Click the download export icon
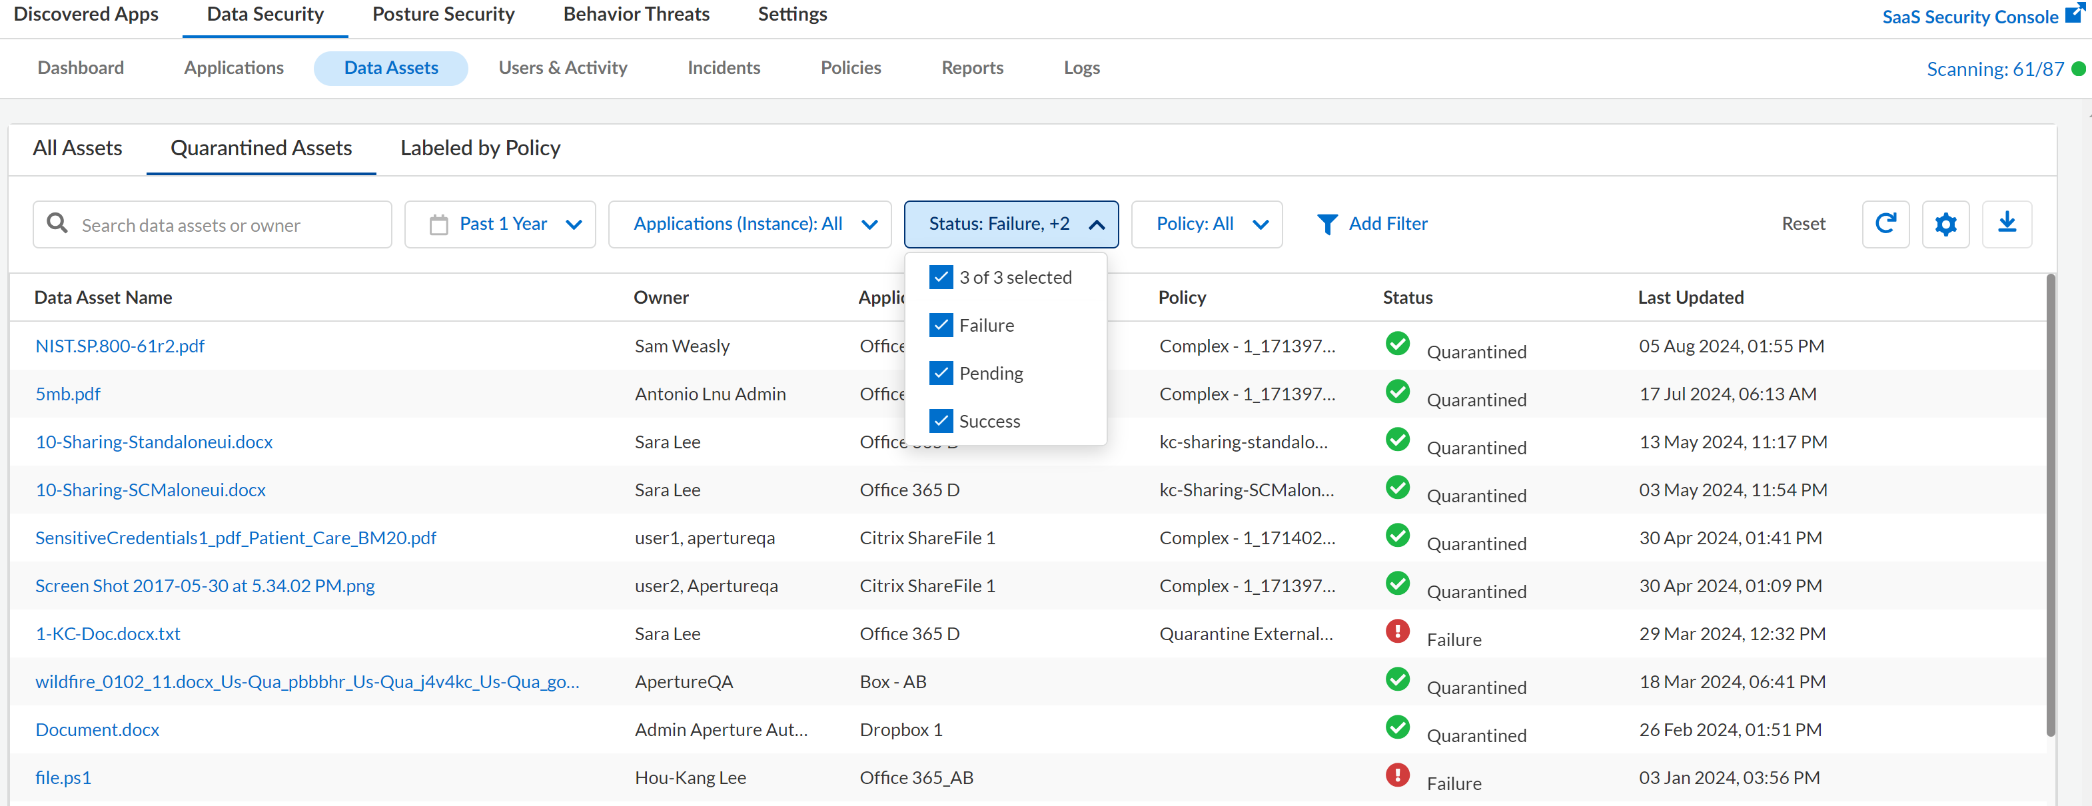 (x=2006, y=224)
